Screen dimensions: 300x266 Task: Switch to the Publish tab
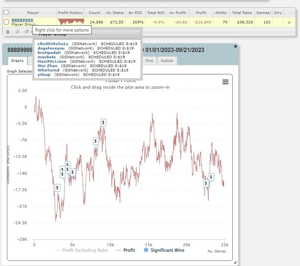167,60
